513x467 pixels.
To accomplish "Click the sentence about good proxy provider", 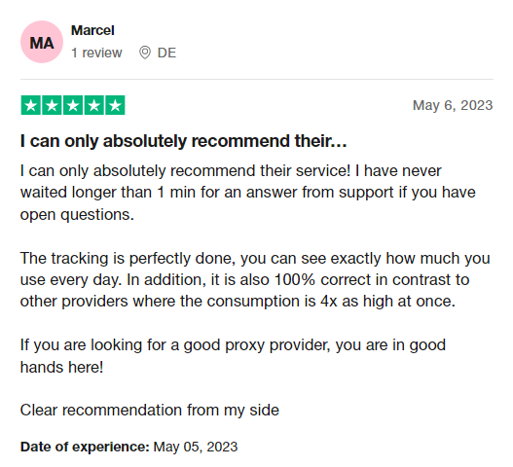I will [233, 356].
